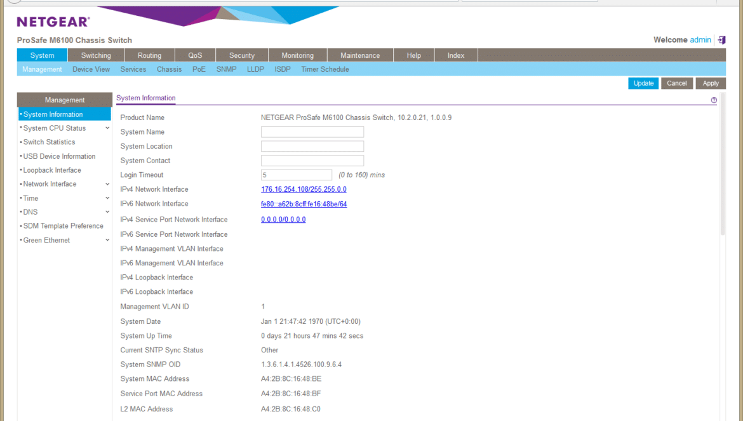The height and width of the screenshot is (421, 743).
Task: Open Device View in submenu
Action: (x=91, y=69)
